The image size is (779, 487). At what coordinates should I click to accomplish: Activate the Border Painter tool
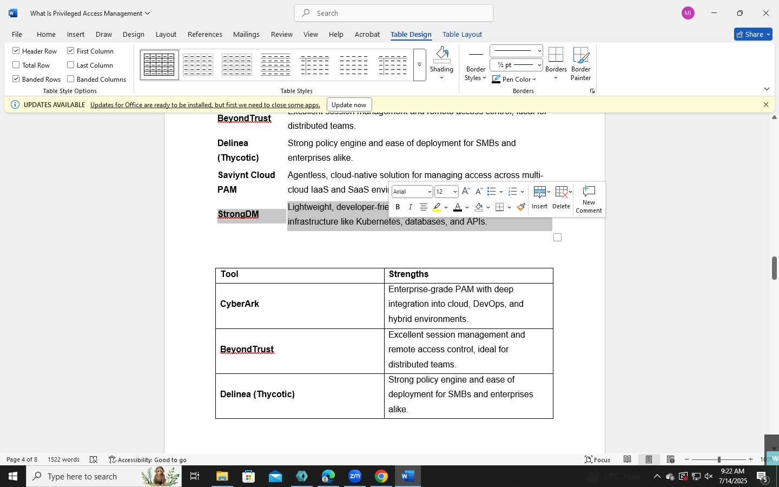tap(580, 63)
